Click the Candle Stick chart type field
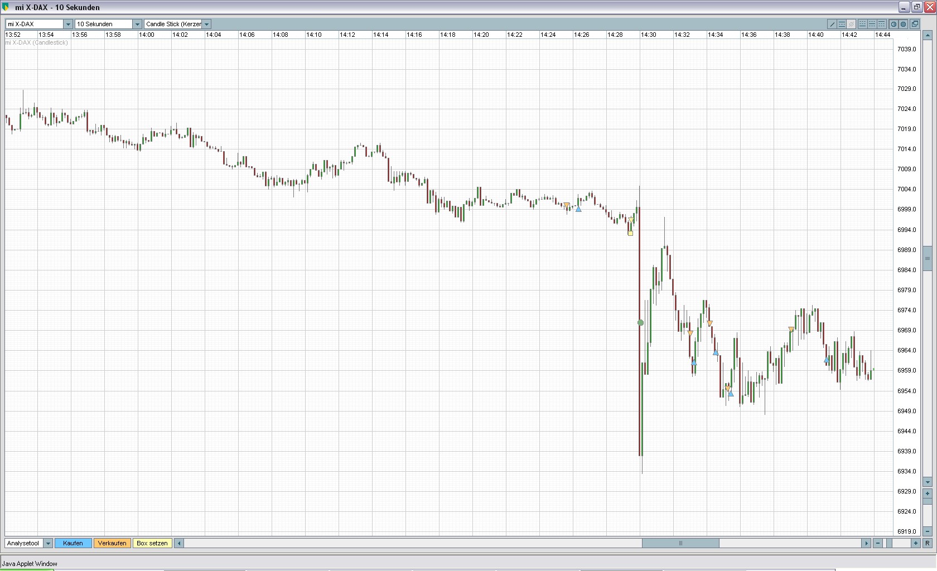937x571 pixels. click(x=173, y=24)
